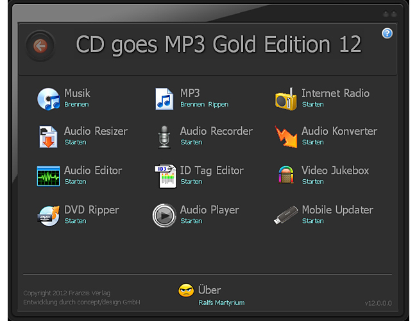Click the Audio Resizer file icon

(48, 137)
